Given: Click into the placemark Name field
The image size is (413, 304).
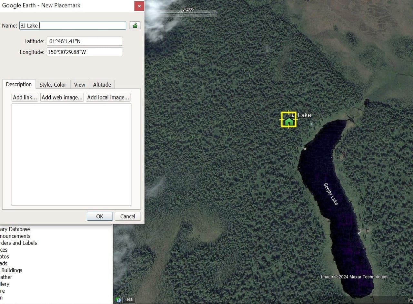Looking at the screenshot, I should tap(73, 26).
